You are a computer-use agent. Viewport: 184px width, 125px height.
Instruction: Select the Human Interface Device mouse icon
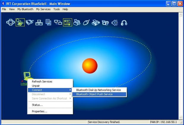click(x=86, y=22)
